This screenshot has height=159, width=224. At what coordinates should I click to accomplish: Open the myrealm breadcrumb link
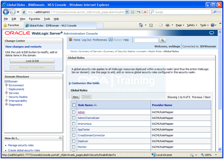142,52
